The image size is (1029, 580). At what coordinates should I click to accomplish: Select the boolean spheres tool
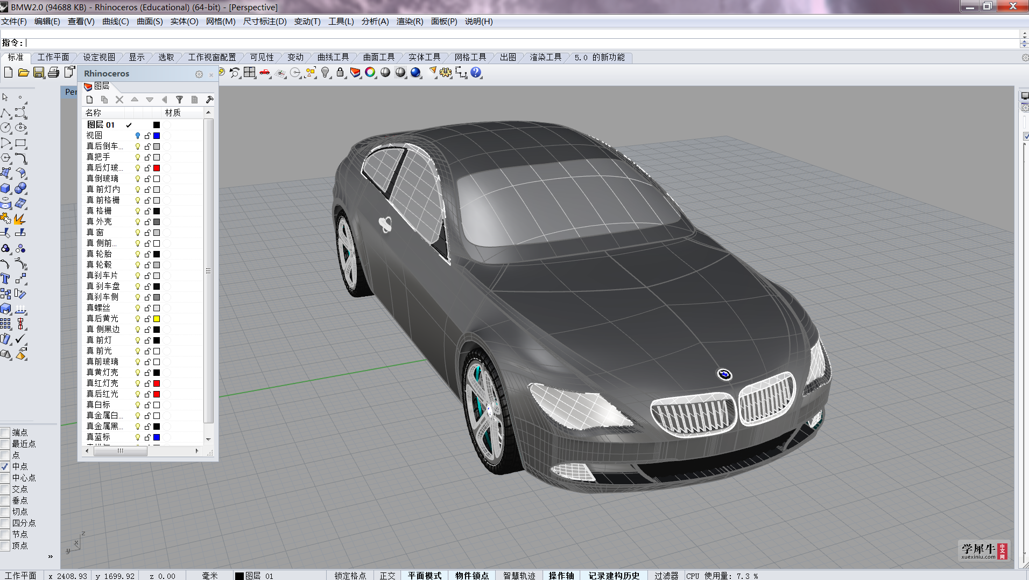point(21,188)
